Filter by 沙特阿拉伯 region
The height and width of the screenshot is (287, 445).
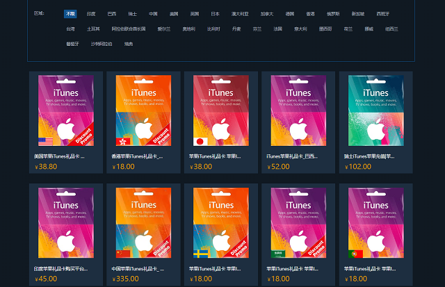tap(102, 44)
